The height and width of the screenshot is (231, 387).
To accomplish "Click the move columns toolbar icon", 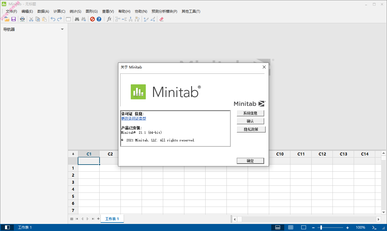I will pyautogui.click(x=137, y=19).
